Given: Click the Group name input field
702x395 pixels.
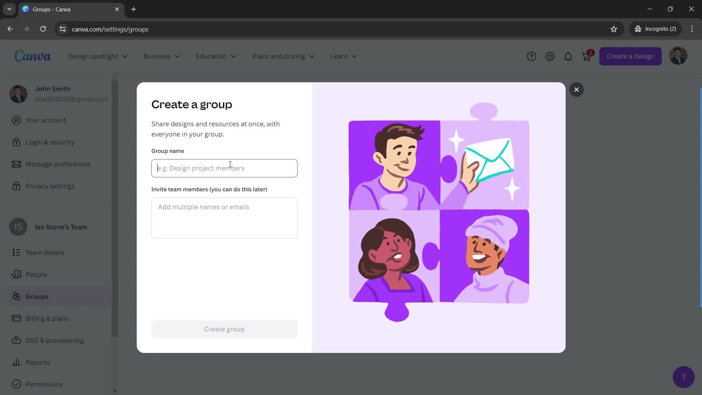Looking at the screenshot, I should (224, 168).
